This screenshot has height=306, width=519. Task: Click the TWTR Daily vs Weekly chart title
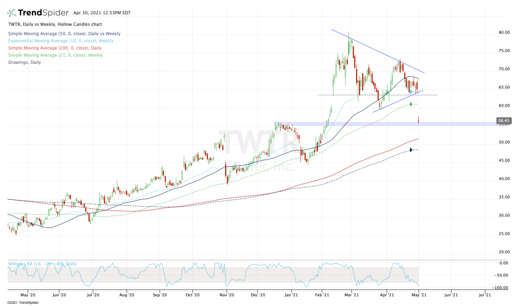coord(54,25)
